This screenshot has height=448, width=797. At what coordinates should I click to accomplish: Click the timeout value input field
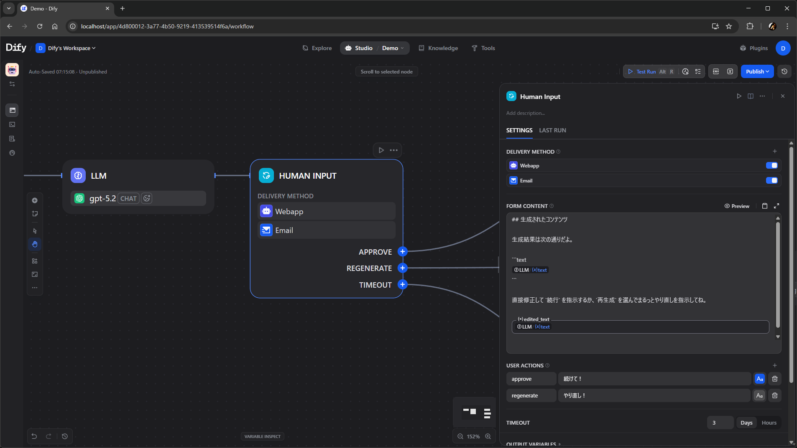pos(720,423)
